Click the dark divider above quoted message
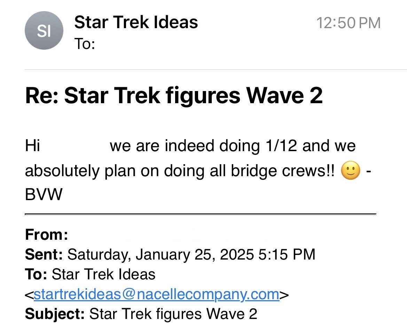This screenshot has height=336, width=407. (201, 214)
